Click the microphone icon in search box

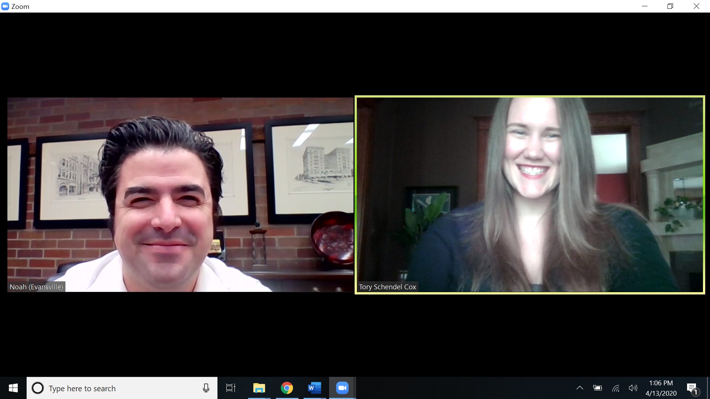206,388
